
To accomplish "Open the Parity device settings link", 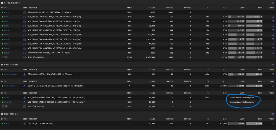I will pos(7,12).
